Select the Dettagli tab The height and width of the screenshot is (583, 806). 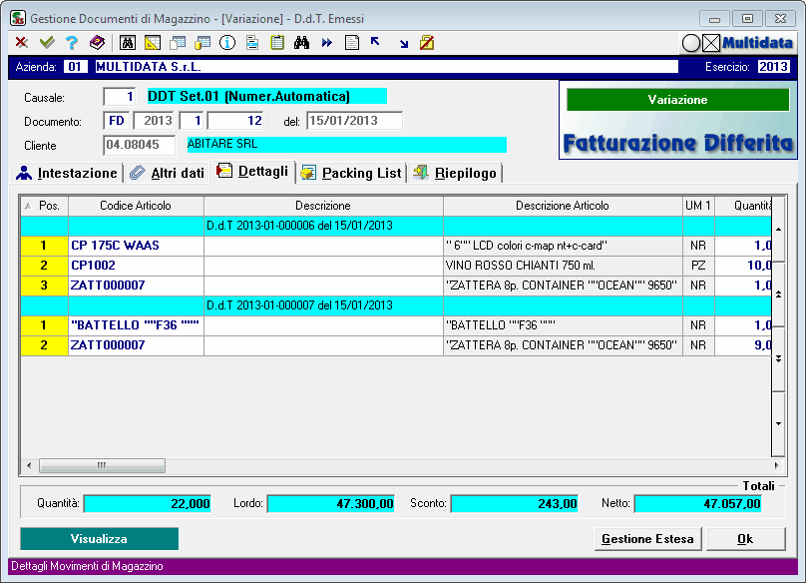coord(252,172)
